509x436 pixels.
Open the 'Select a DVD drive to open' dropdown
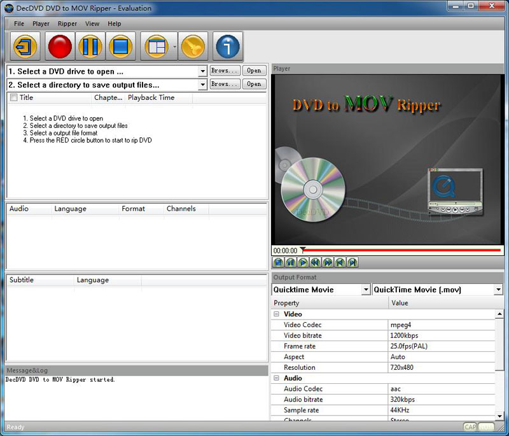pos(202,71)
